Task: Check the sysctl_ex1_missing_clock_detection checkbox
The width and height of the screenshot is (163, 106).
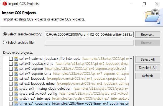Action: pyautogui.click(x=11, y=89)
